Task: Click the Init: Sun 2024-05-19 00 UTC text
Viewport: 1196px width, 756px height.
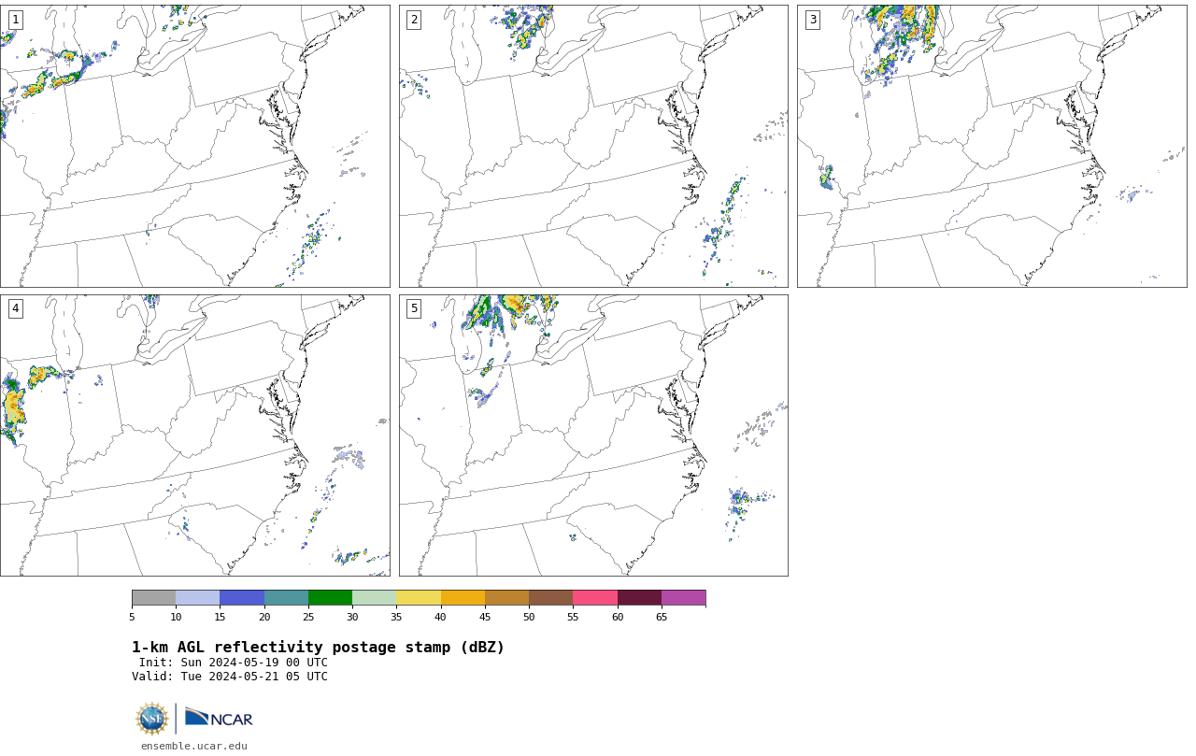Action: click(234, 663)
